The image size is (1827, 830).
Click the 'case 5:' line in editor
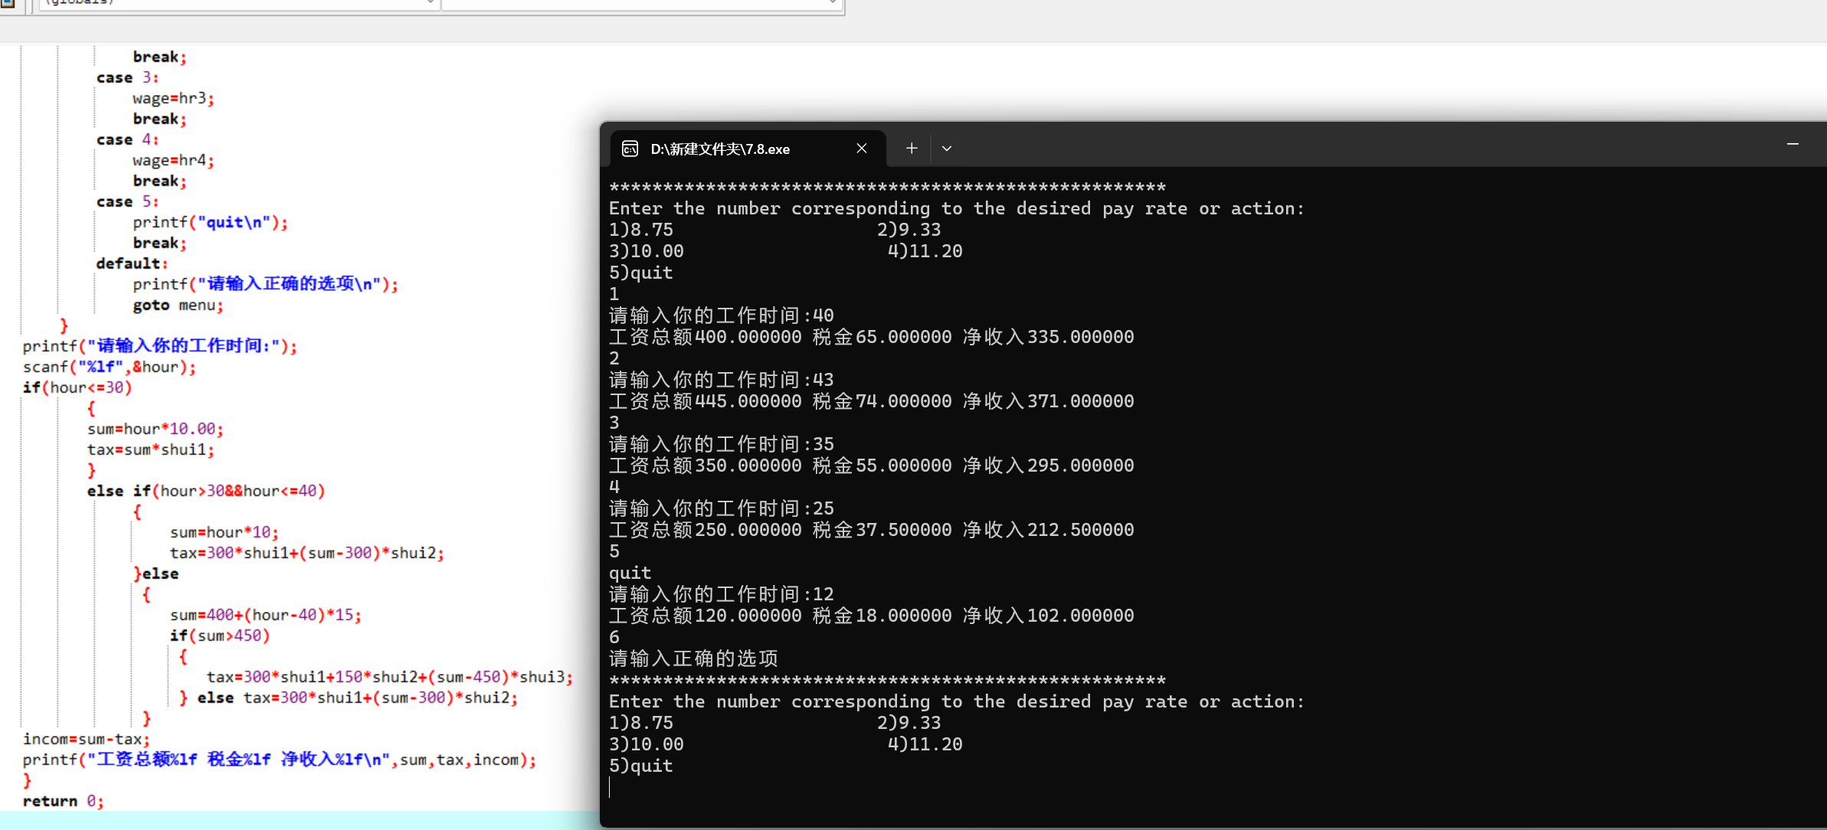coord(127,201)
